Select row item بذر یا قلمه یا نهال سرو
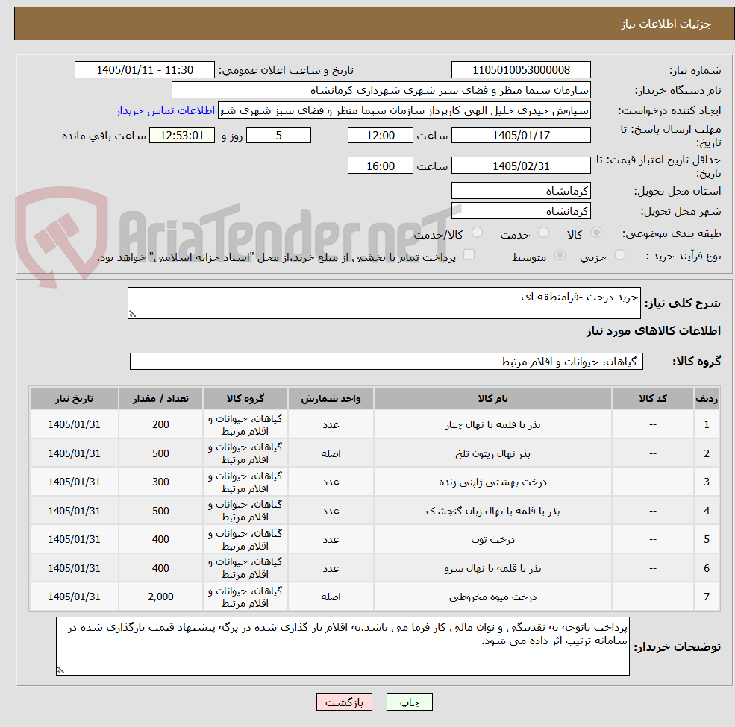This screenshot has height=727, width=735. pos(492,568)
